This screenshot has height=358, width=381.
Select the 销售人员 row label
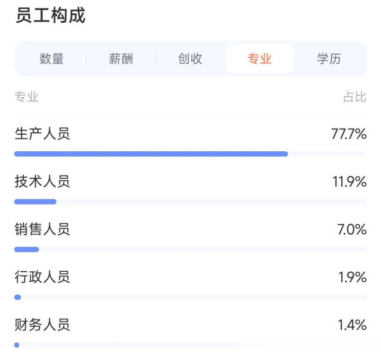click(42, 230)
